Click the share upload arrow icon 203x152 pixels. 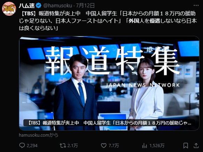point(196,145)
